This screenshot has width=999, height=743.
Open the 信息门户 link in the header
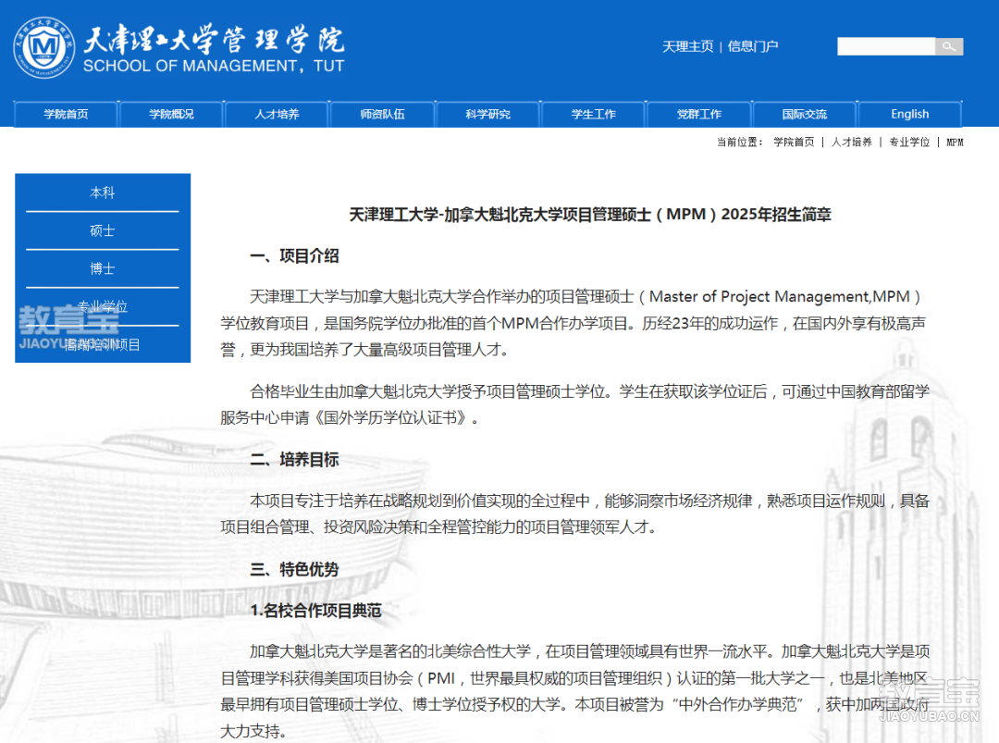752,46
